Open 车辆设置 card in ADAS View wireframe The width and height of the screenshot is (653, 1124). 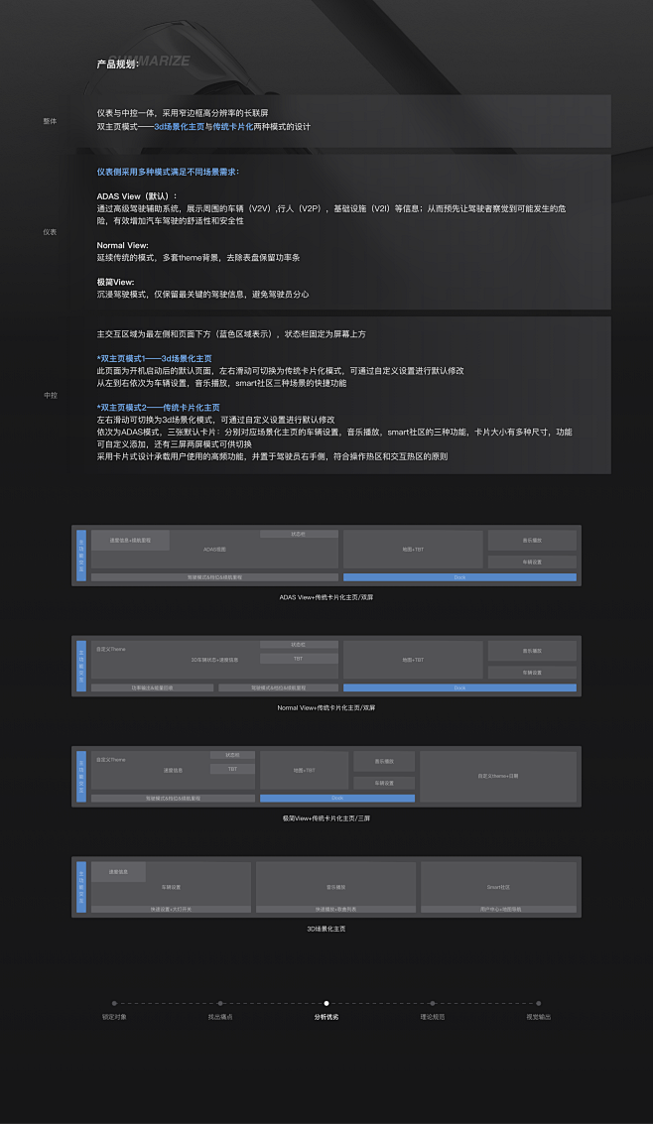(532, 562)
